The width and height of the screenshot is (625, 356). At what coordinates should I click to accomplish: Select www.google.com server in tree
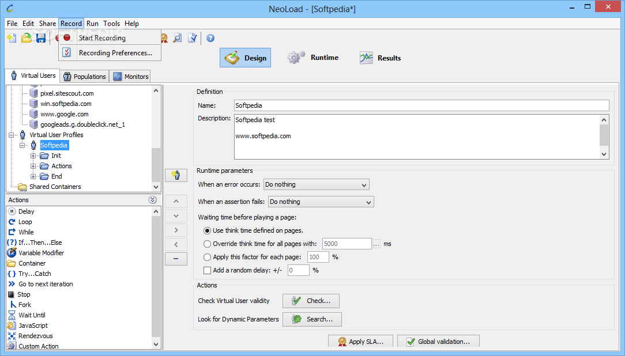[65, 114]
